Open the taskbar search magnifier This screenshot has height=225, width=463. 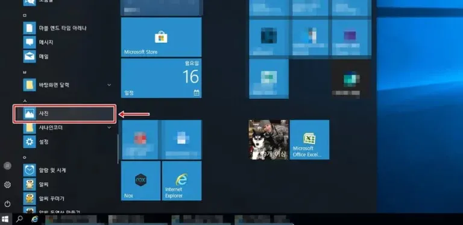pyautogui.click(x=19, y=219)
